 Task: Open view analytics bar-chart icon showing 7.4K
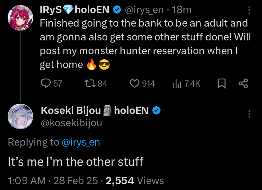177,84
